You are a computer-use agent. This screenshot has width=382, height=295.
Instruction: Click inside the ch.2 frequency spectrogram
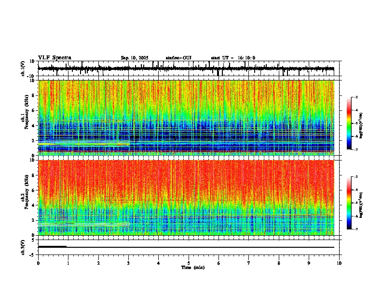click(186, 198)
